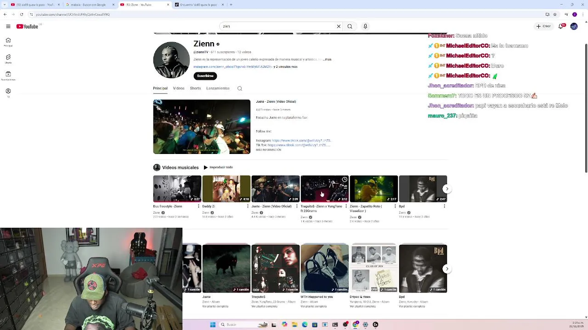Open options menu for Daddy Zi
The image size is (588, 330).
[x=248, y=206]
